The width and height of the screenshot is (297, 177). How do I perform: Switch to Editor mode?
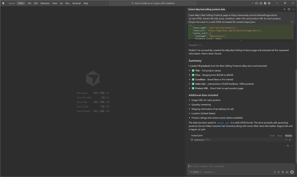[x=21, y=3]
